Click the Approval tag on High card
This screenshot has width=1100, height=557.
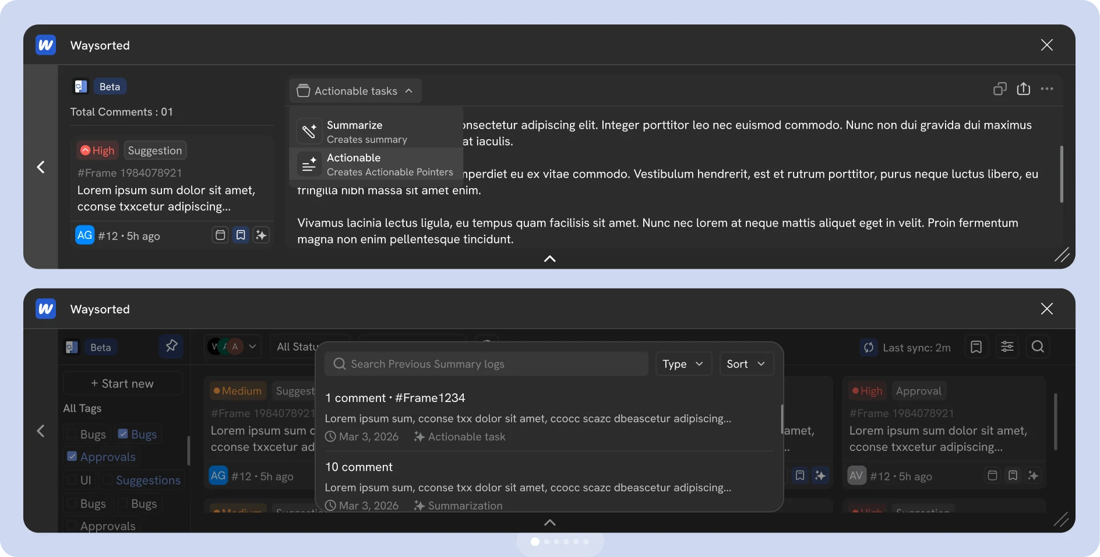coord(918,391)
